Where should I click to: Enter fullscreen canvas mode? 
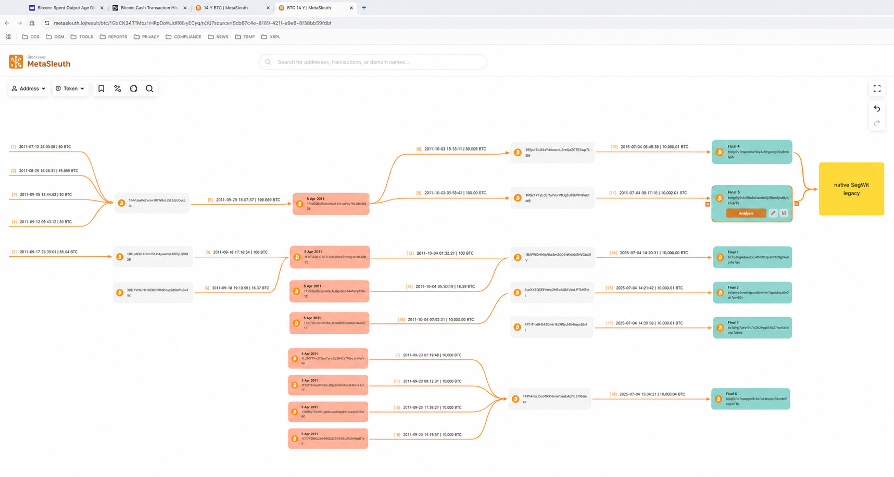(x=877, y=89)
